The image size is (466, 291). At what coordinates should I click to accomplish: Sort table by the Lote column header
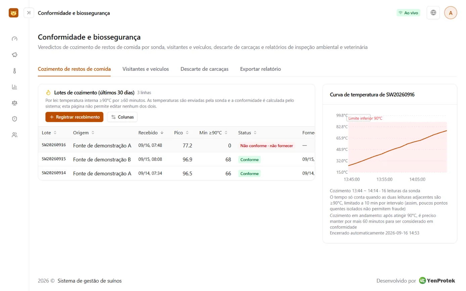click(49, 133)
